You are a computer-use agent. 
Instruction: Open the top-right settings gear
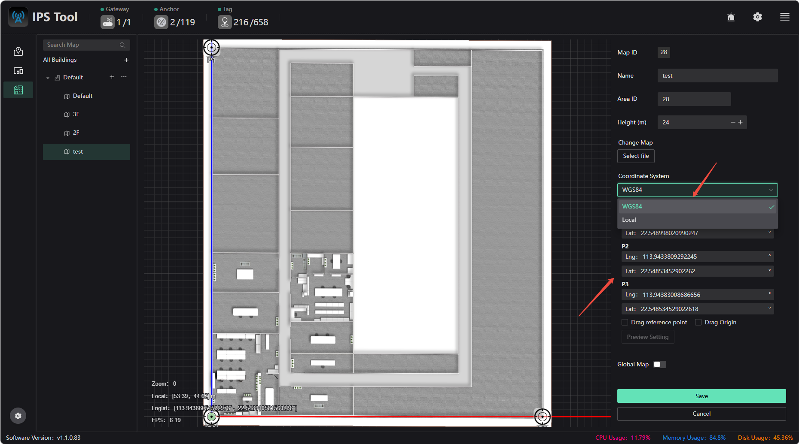pyautogui.click(x=758, y=17)
